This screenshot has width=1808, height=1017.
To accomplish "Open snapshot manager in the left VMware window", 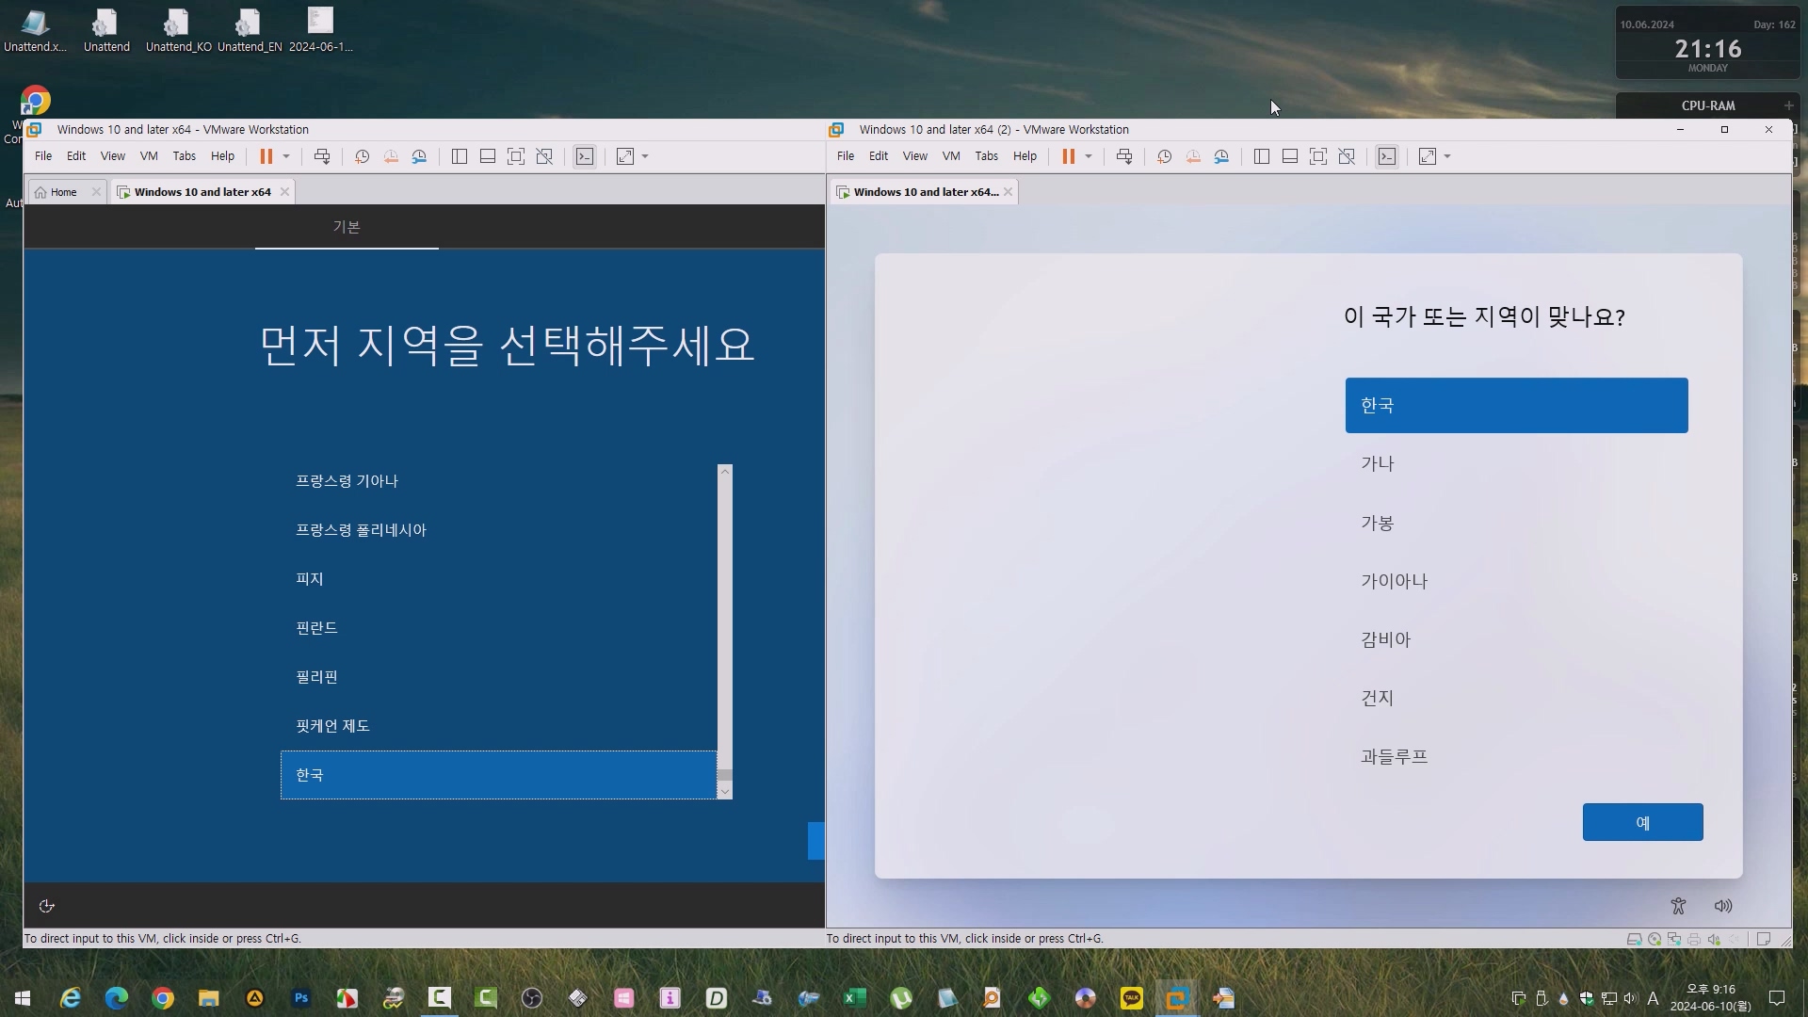I will pyautogui.click(x=420, y=156).
